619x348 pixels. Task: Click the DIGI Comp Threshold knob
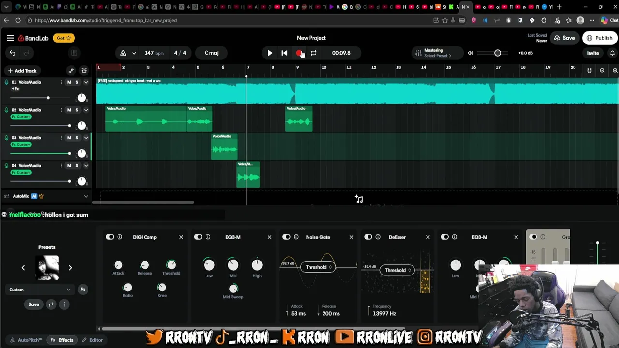pyautogui.click(x=171, y=265)
